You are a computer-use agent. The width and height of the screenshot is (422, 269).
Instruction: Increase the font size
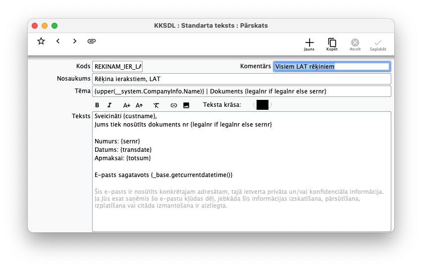(139, 105)
